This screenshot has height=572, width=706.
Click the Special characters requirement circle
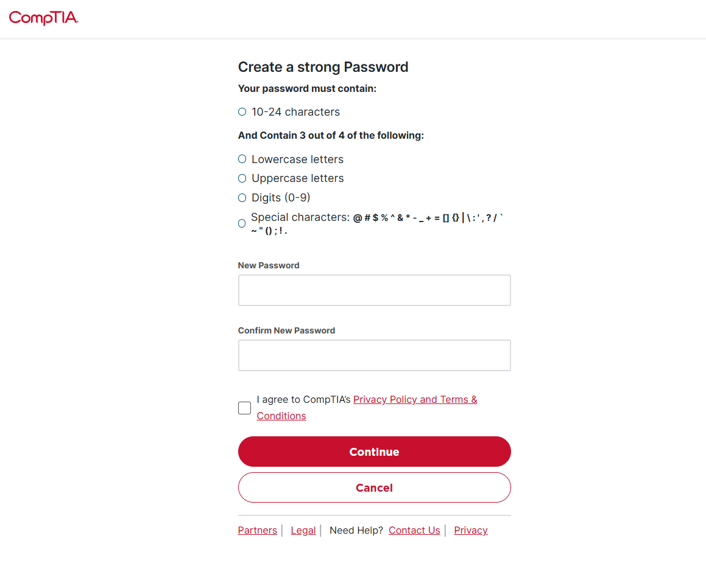pos(242,223)
